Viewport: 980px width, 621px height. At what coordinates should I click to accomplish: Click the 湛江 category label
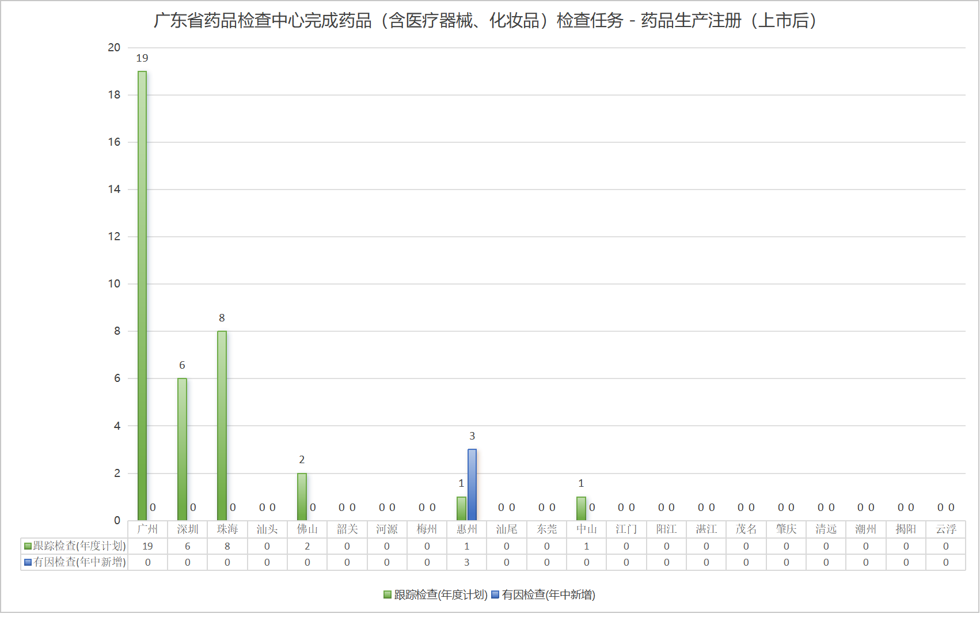(x=706, y=529)
